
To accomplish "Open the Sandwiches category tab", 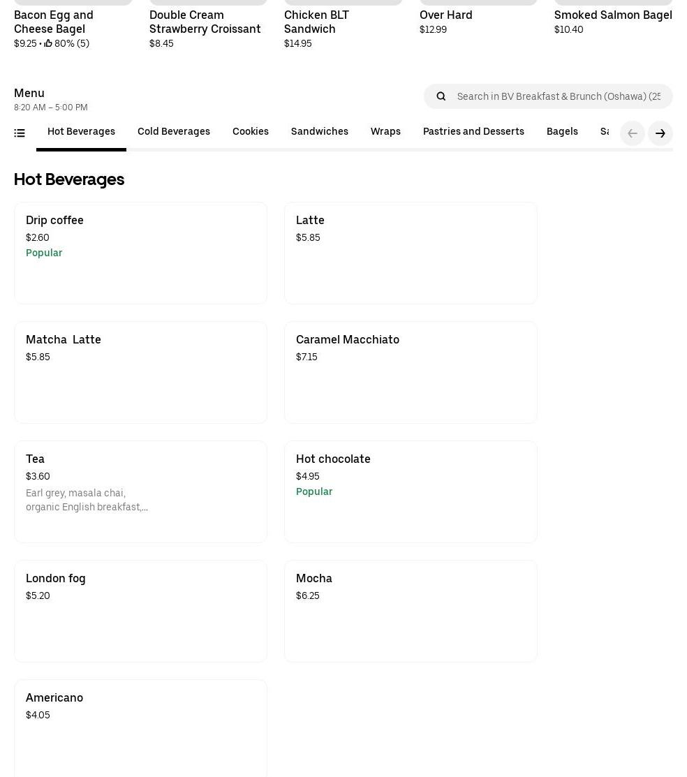I will click(319, 132).
